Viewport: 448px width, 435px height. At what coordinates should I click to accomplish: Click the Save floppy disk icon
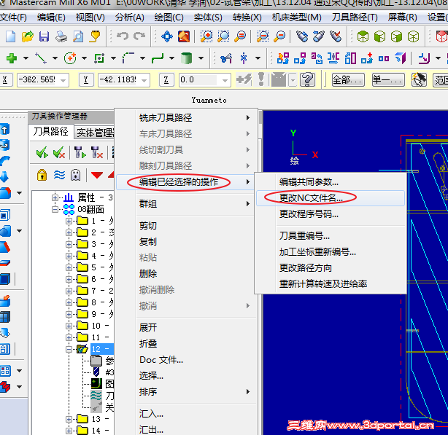click(x=45, y=36)
